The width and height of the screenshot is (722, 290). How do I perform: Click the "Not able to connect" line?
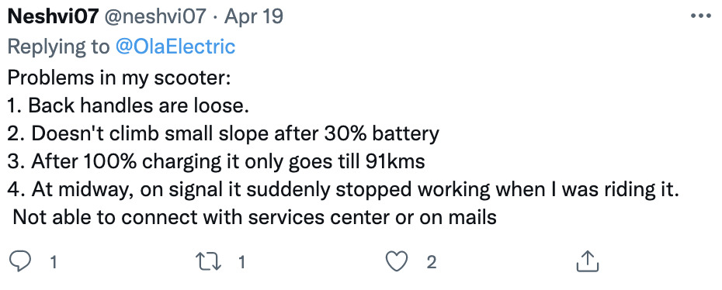tap(255, 217)
